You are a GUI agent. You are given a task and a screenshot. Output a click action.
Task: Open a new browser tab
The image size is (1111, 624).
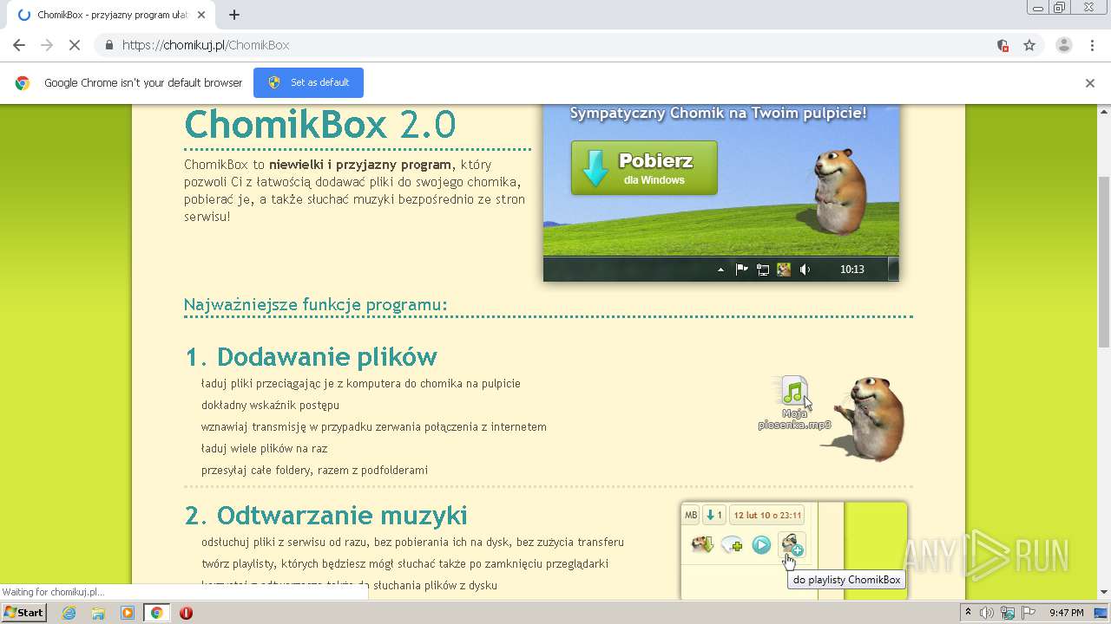tap(234, 15)
